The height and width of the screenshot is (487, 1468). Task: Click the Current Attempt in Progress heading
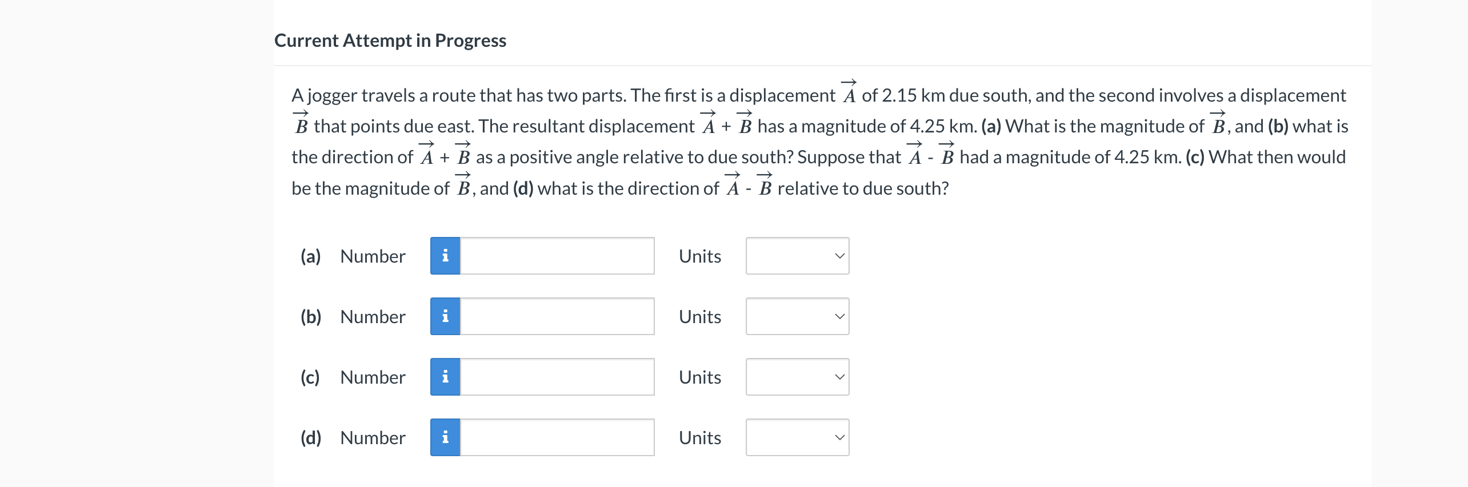(390, 40)
